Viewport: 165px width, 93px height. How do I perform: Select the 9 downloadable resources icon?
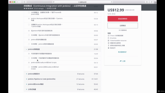pyautogui.click(x=109, y=41)
